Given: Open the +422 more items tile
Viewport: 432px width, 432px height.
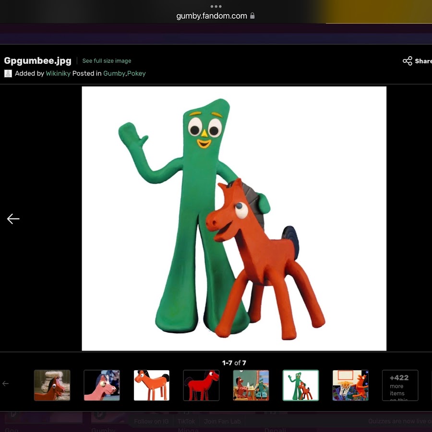Looking at the screenshot, I should [x=400, y=385].
